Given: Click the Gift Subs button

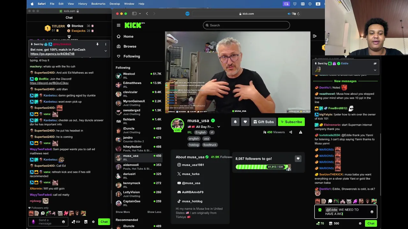Looking at the screenshot, I should click(x=263, y=122).
